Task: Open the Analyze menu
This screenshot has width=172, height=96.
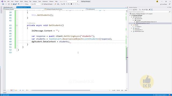Action: [35, 1]
